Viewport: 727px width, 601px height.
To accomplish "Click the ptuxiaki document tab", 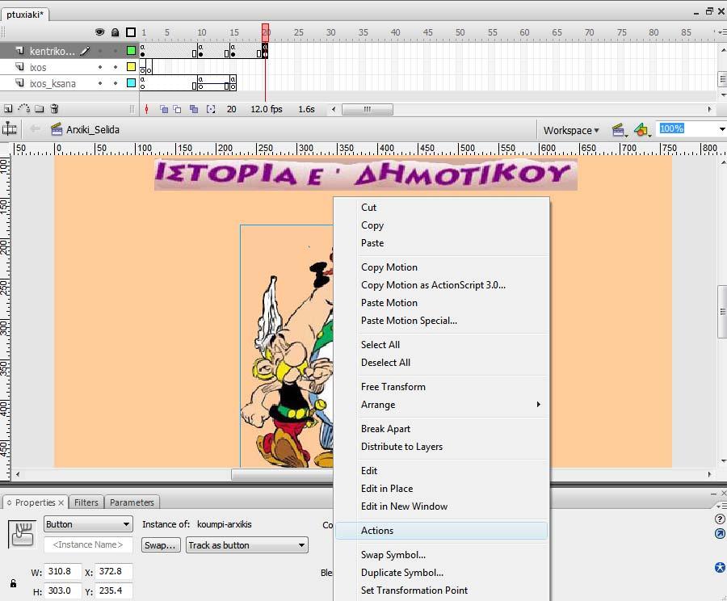I will tap(25, 15).
